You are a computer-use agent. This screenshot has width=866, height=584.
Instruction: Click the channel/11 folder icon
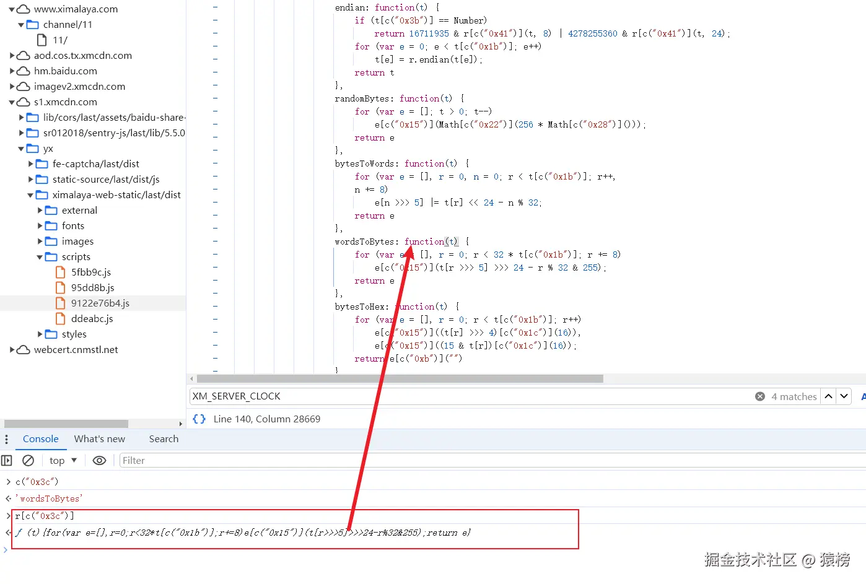tap(33, 25)
